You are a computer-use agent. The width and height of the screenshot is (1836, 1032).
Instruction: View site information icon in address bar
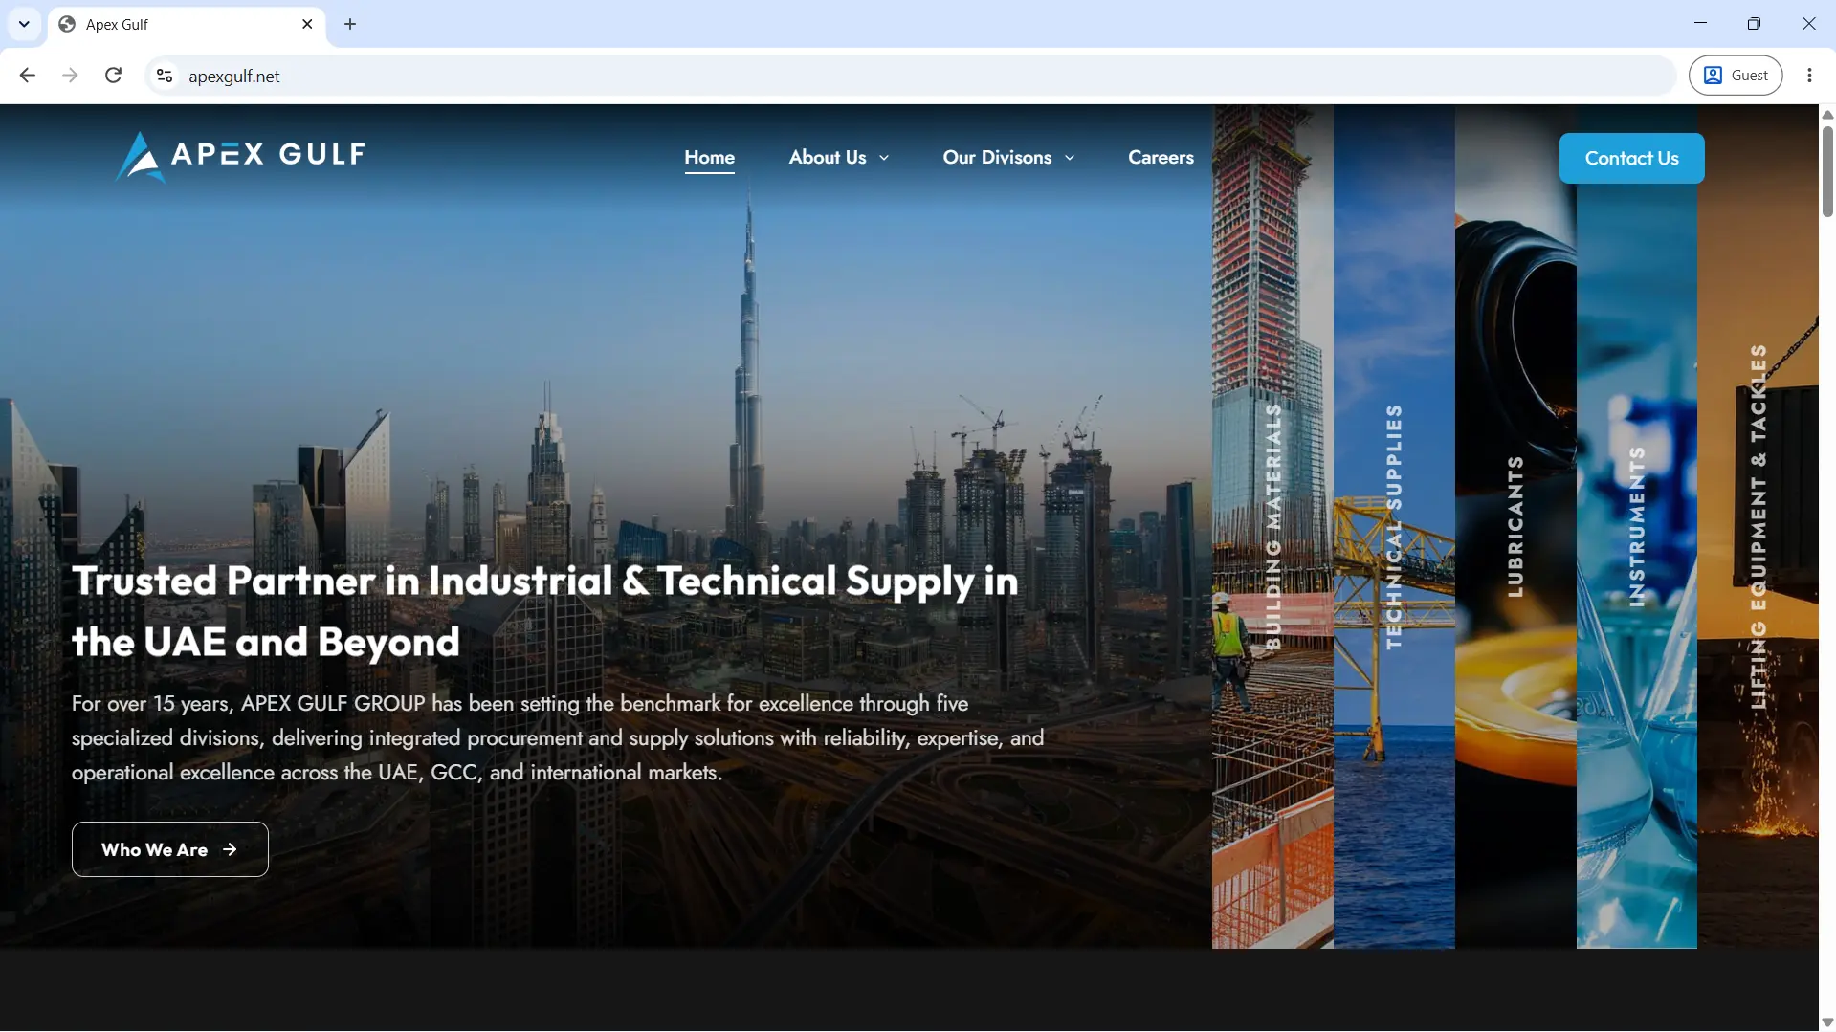(x=165, y=76)
